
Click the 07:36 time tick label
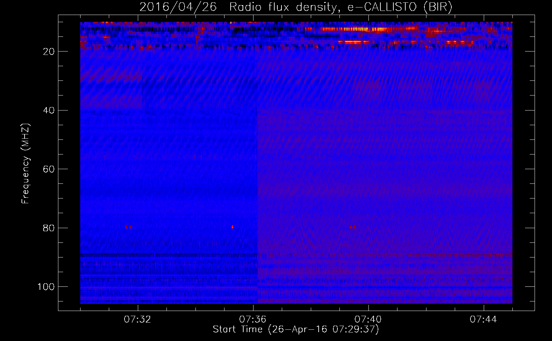253,320
